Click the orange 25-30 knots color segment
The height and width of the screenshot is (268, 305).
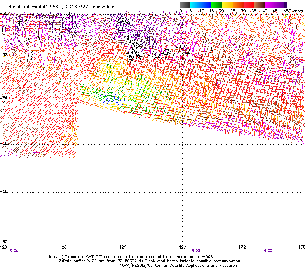pyautogui.click(x=238, y=5)
